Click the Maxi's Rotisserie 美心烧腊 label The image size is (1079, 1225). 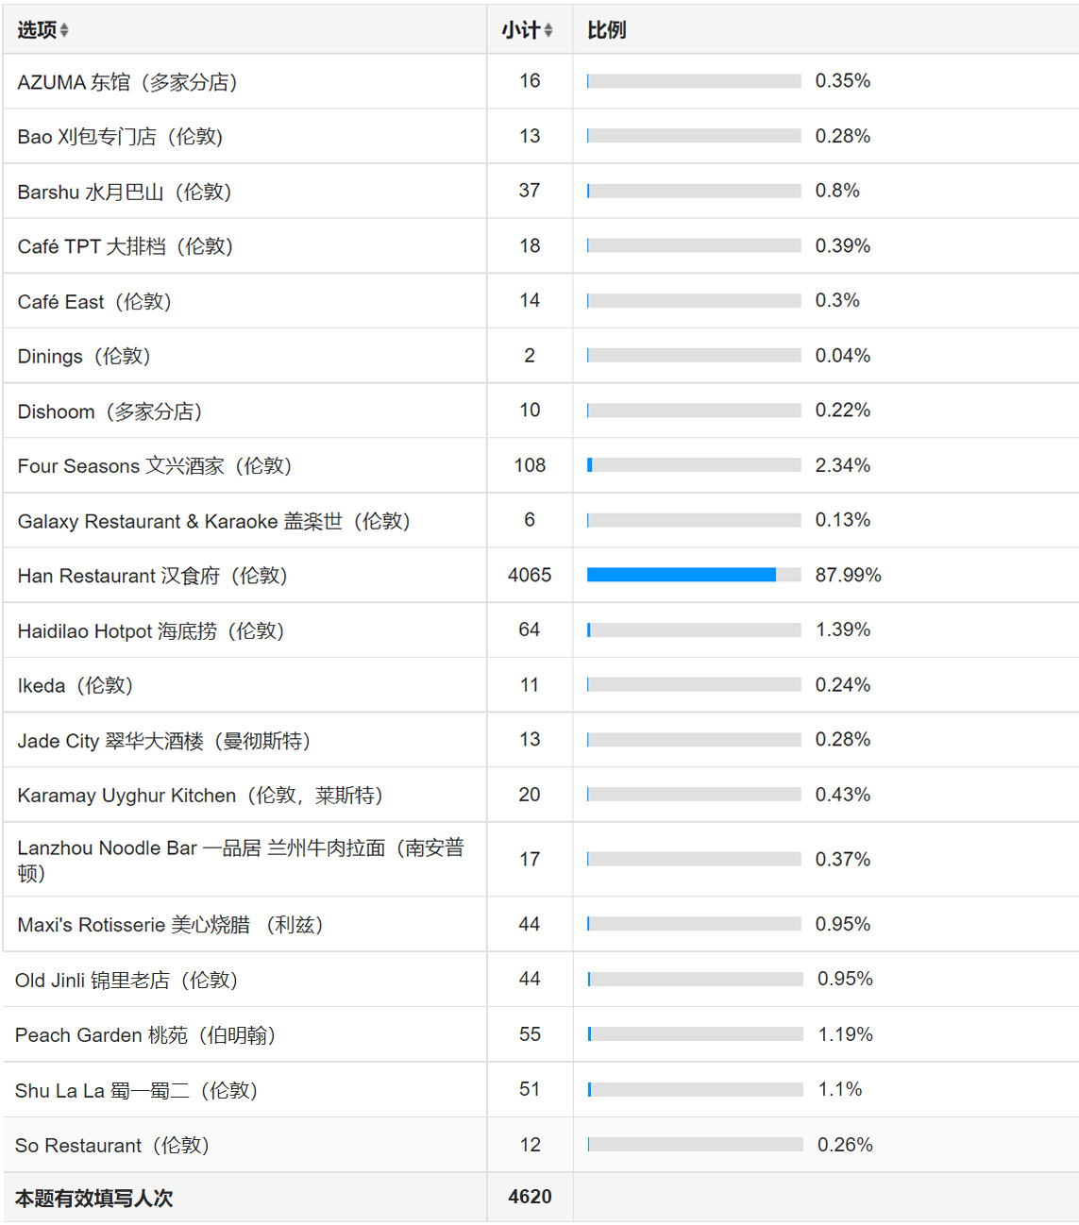click(x=170, y=925)
